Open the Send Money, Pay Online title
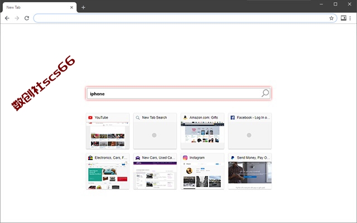The width and height of the screenshot is (357, 223). coord(253,158)
